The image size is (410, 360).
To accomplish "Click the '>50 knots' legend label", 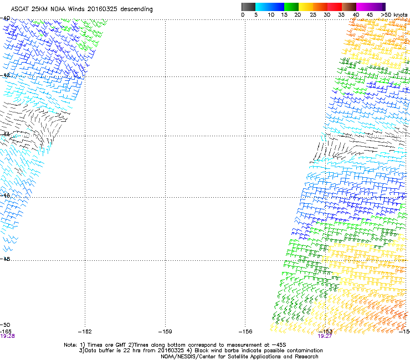I will (394, 15).
